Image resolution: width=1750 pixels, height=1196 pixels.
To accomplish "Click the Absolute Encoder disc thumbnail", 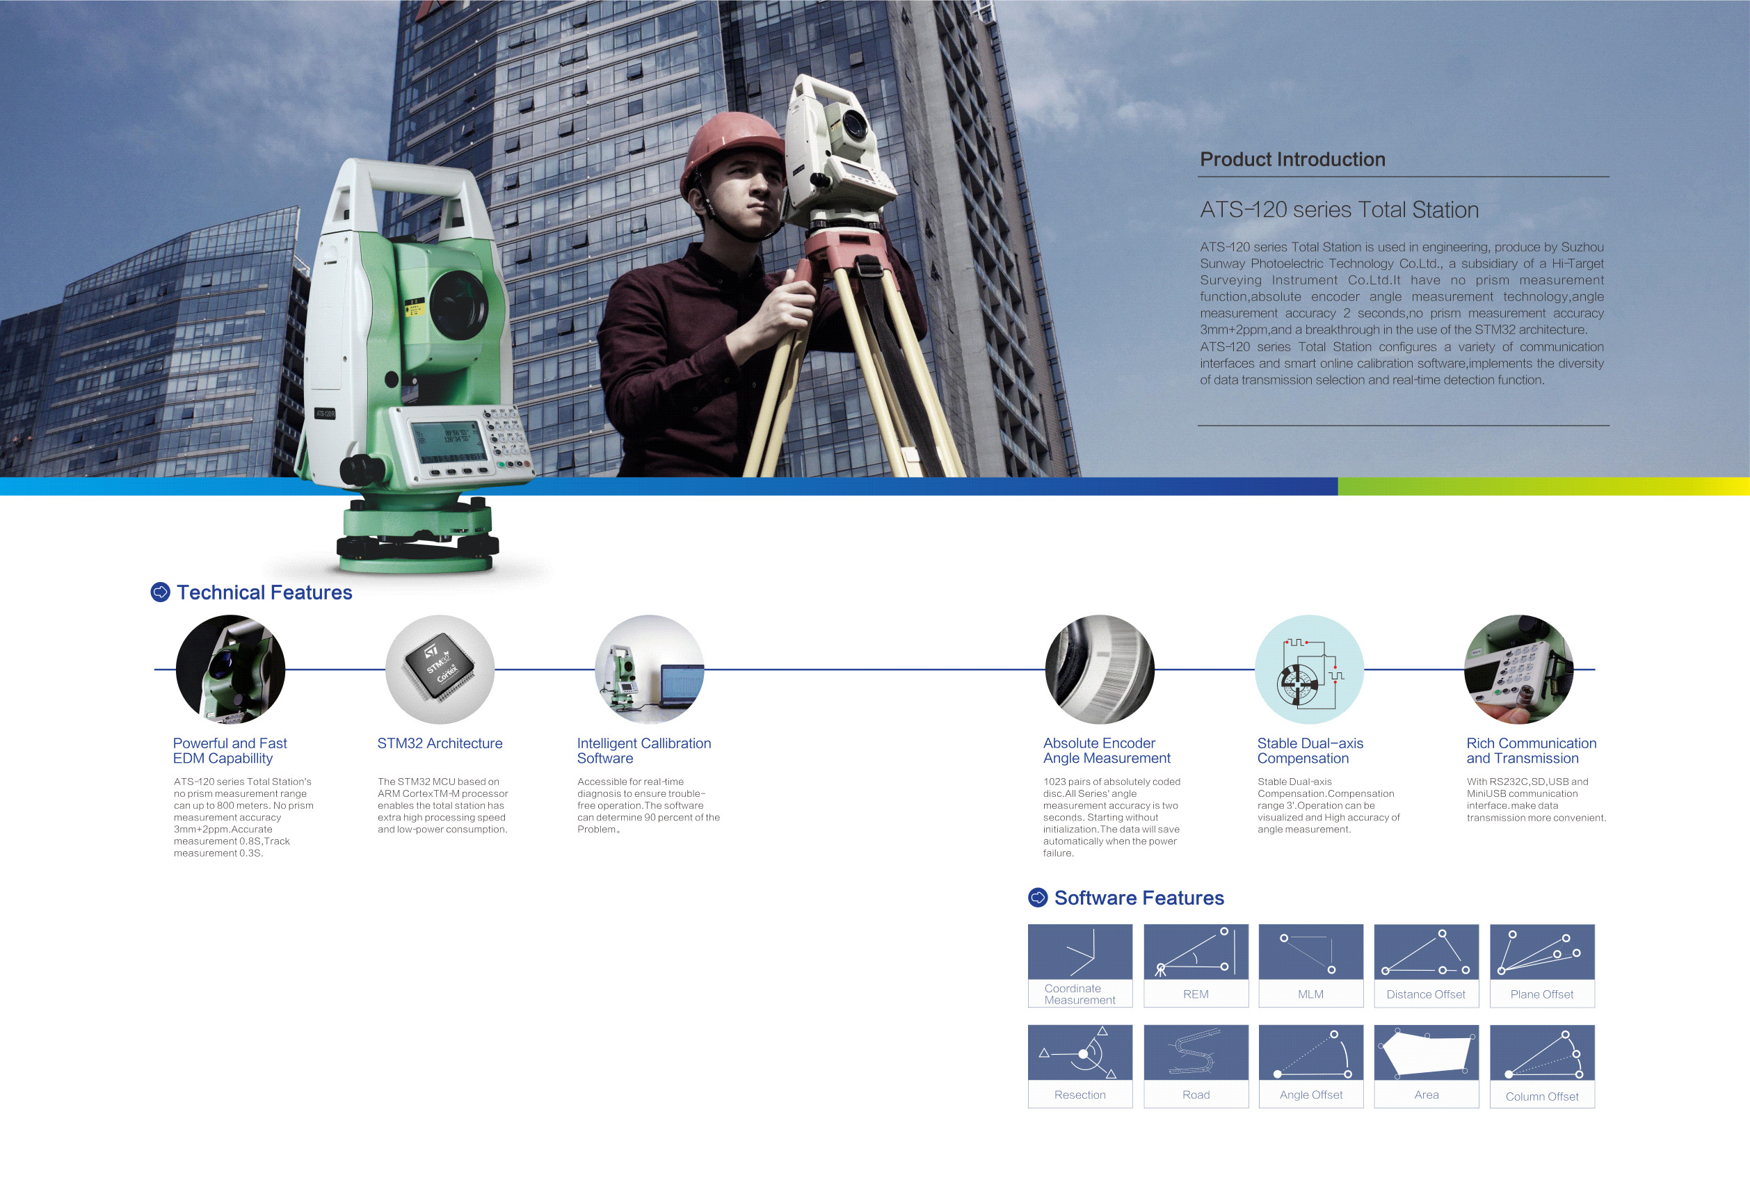I will click(1100, 669).
